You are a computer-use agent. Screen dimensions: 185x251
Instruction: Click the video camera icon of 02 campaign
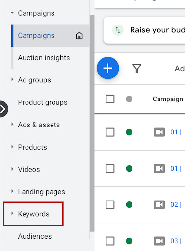159,204
